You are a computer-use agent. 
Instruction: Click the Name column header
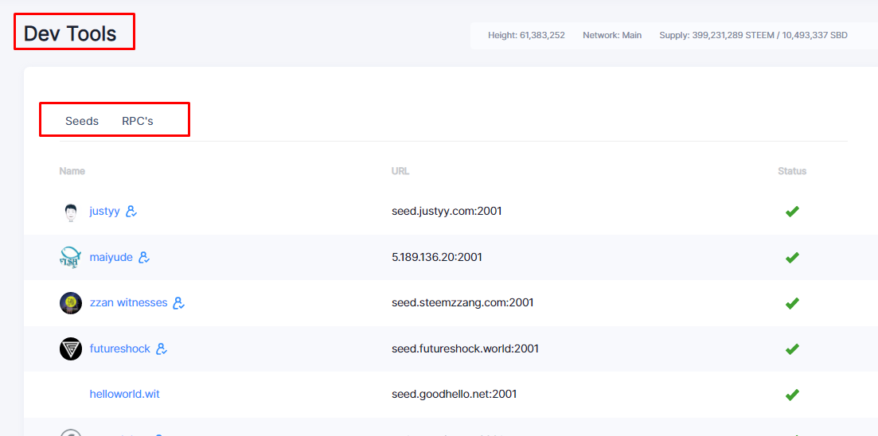pyautogui.click(x=72, y=171)
